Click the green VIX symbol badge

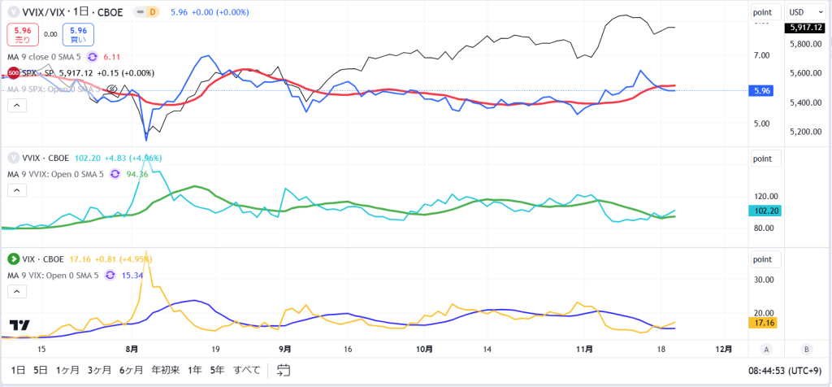(13, 259)
